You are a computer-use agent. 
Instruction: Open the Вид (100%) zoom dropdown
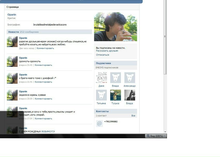click(156, 136)
